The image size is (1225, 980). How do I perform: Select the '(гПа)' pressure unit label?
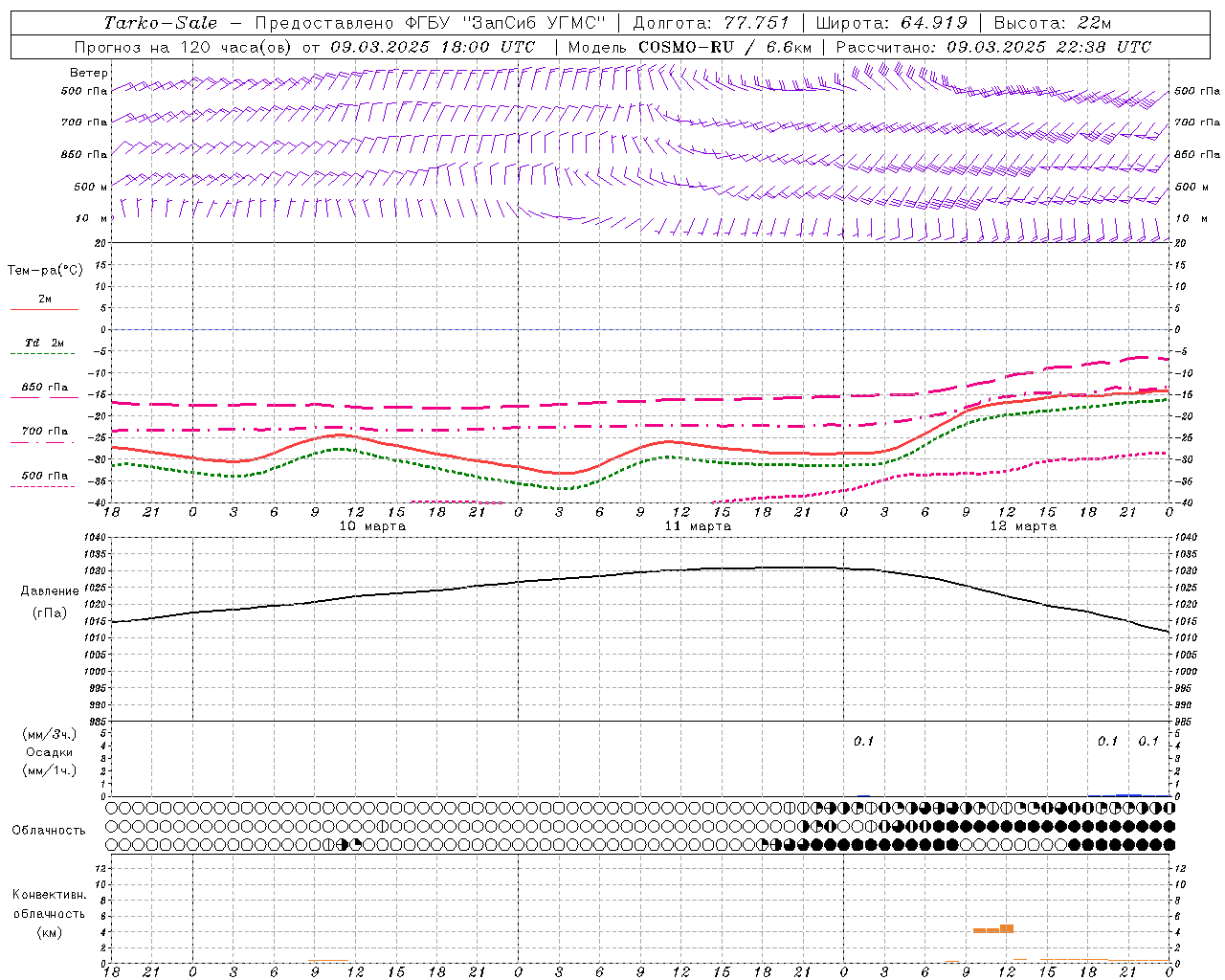coord(50,613)
